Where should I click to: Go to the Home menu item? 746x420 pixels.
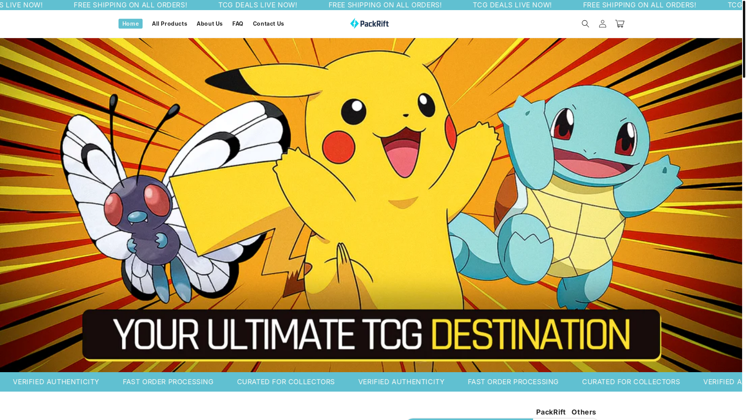tap(131, 24)
